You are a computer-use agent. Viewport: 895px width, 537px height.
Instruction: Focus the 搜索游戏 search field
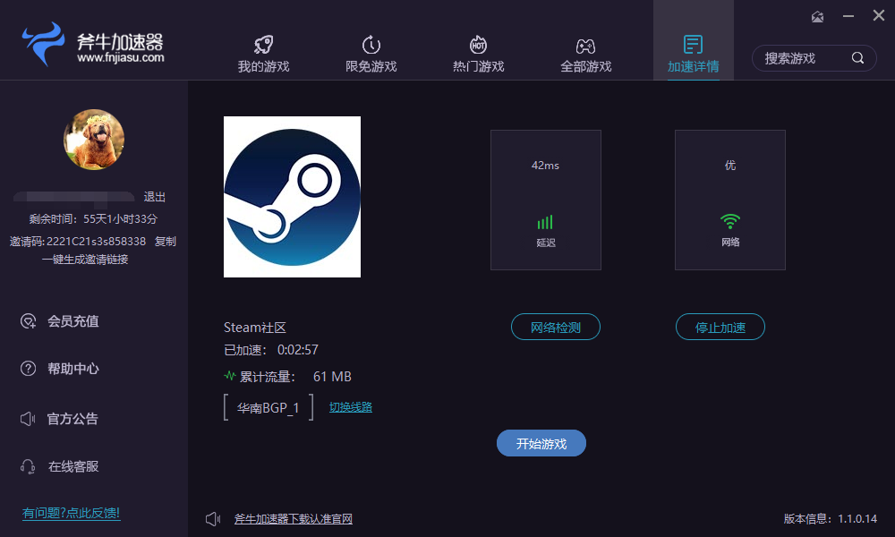coord(814,58)
